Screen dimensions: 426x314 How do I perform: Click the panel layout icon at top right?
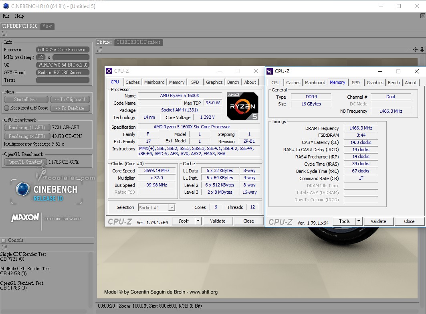423,16
